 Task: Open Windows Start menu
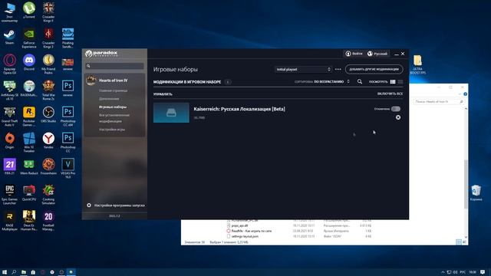pos(5,272)
